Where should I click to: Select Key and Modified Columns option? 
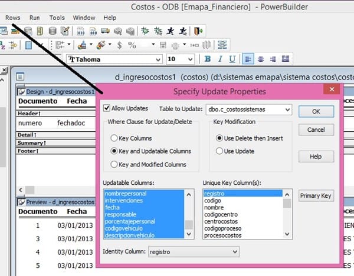[x=114, y=165]
